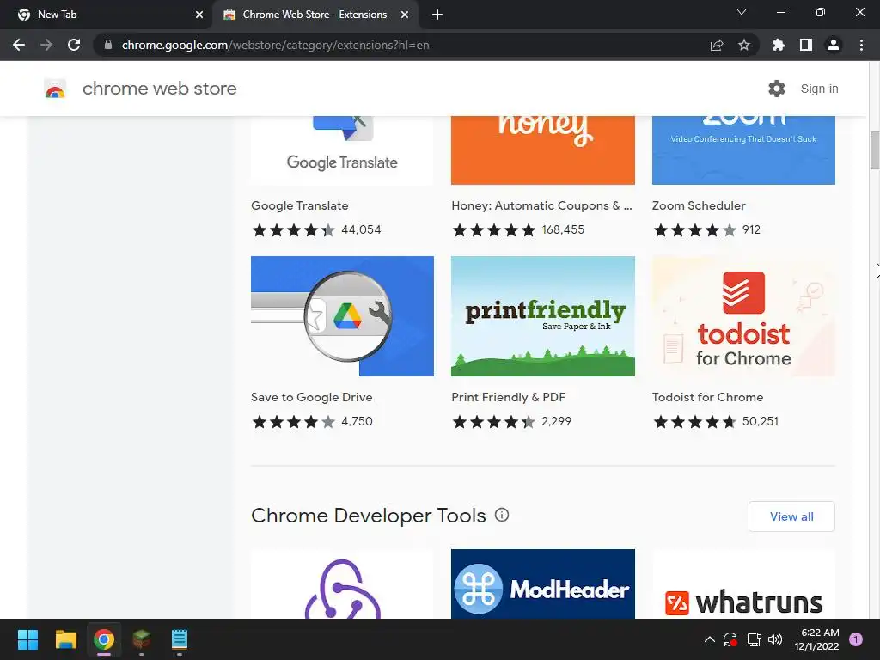
Task: Open the Honey extension thumbnail
Action: pos(543,150)
